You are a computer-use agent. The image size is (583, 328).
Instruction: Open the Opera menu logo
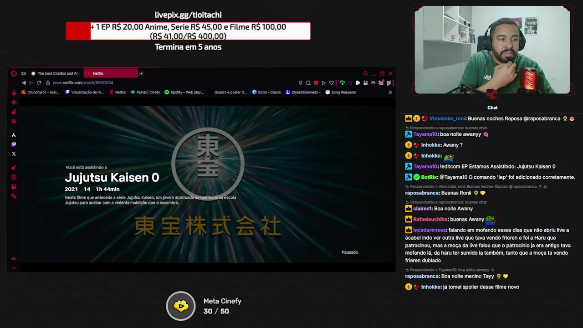[14, 73]
